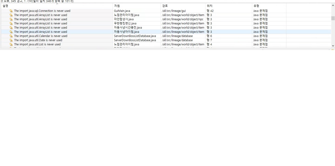Click the 마안합성사.java resource cell
Image resolution: width=335 pixels, height=166 pixels.
(x=124, y=19)
